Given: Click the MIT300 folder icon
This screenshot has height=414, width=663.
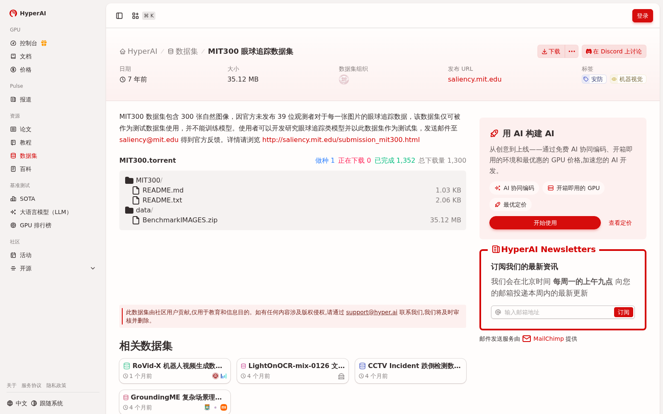Looking at the screenshot, I should point(129,180).
